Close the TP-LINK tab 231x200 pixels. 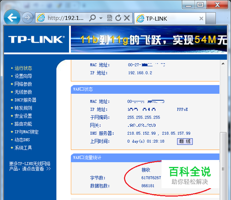click(201, 18)
